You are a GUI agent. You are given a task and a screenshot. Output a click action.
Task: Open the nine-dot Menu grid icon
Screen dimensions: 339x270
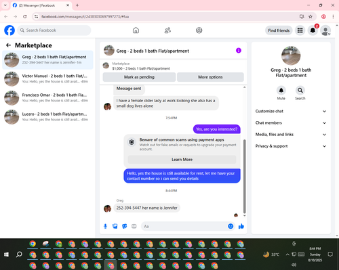(x=300, y=30)
